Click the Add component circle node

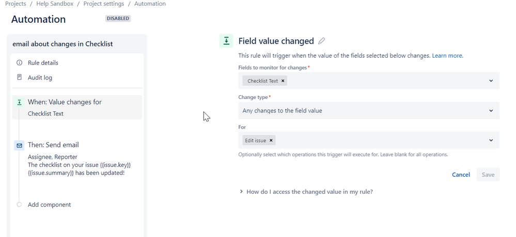pyautogui.click(x=20, y=205)
